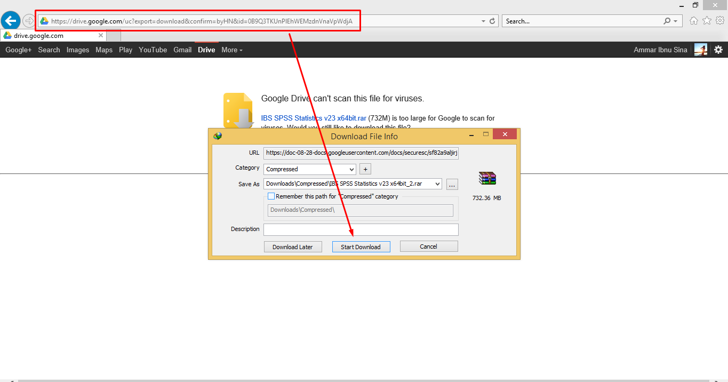The image size is (728, 382).
Task: Click Cancel in Download File Info dialog
Action: 429,246
